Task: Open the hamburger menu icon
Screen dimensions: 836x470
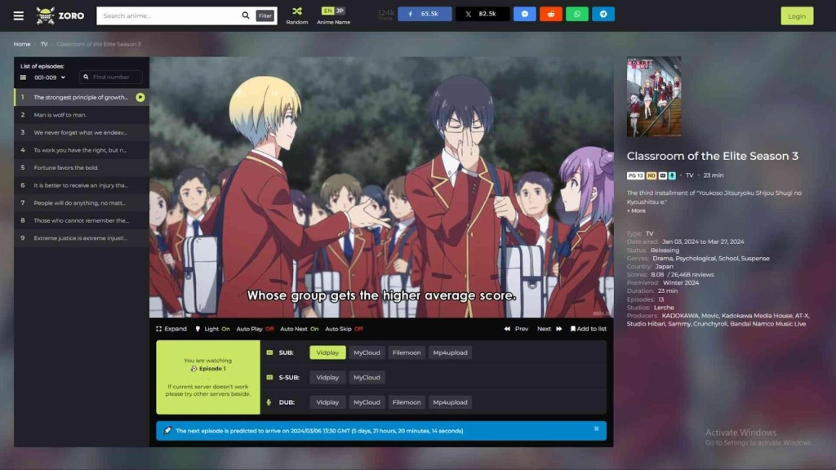Action: [x=19, y=16]
